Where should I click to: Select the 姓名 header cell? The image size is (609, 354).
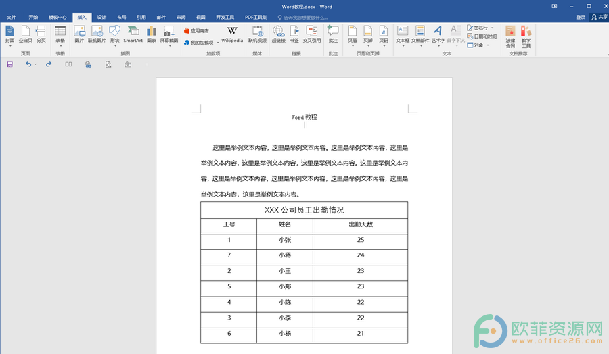click(x=285, y=226)
